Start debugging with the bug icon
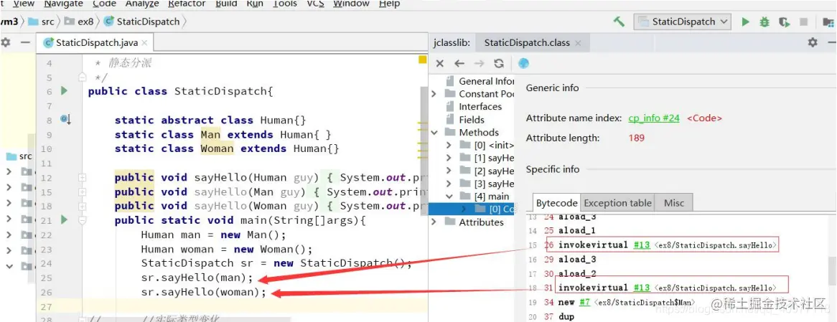 coord(764,22)
